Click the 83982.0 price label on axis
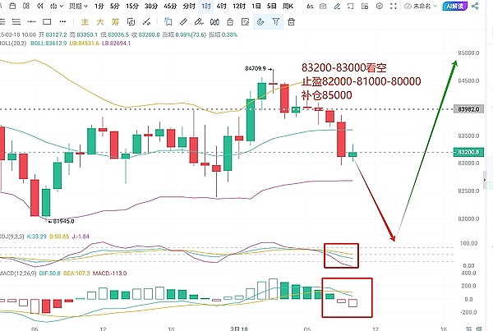Screen dimensions: 493x331 468,109
